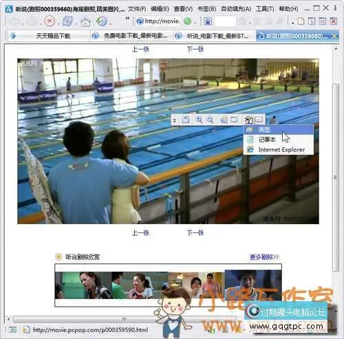Go to the Home page icon

coord(85,21)
